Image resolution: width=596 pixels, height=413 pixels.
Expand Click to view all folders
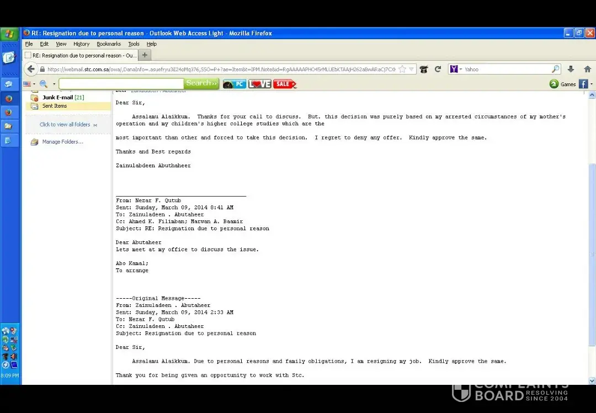pyautogui.click(x=68, y=125)
